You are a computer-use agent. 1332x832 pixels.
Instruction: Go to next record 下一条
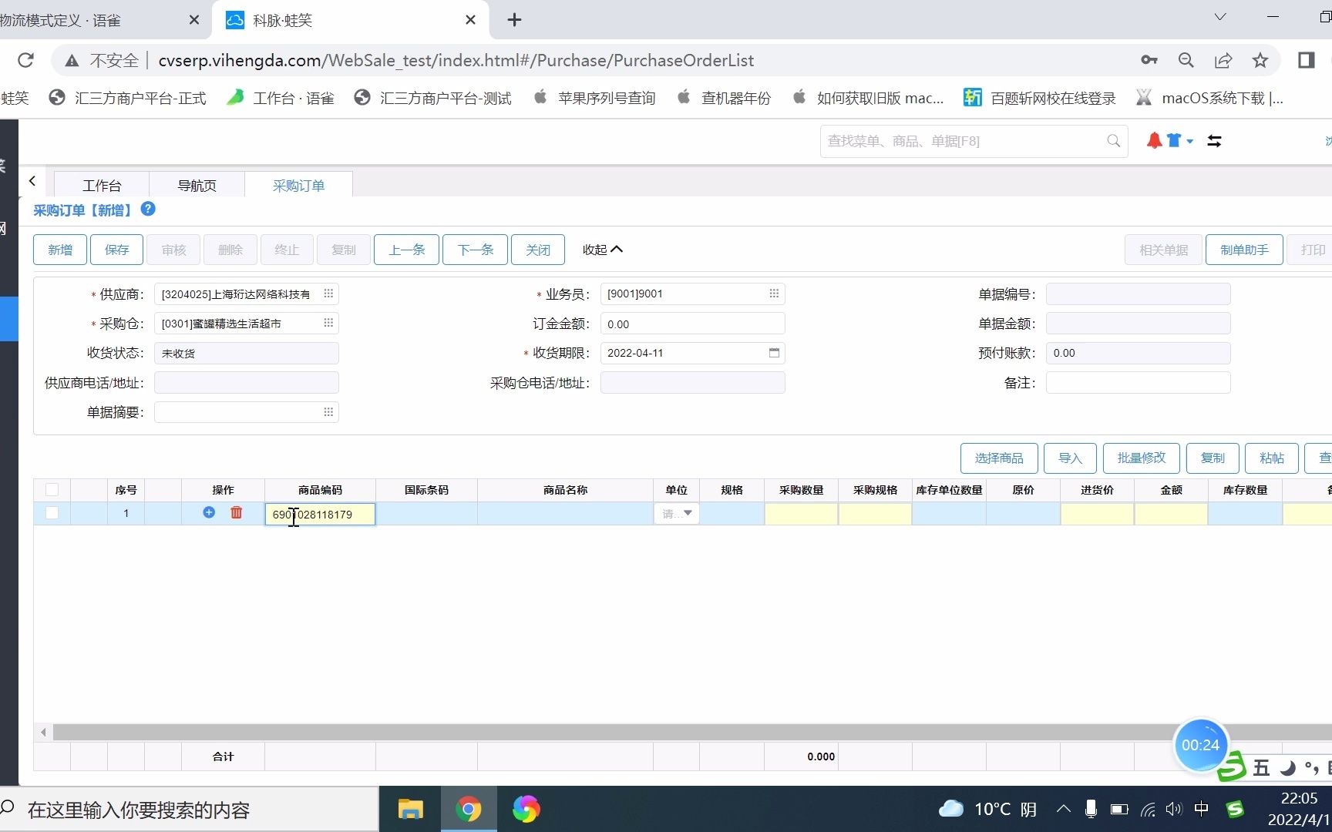[x=475, y=250]
